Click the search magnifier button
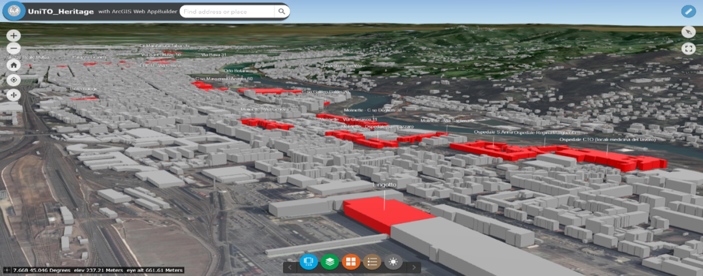 [281, 11]
